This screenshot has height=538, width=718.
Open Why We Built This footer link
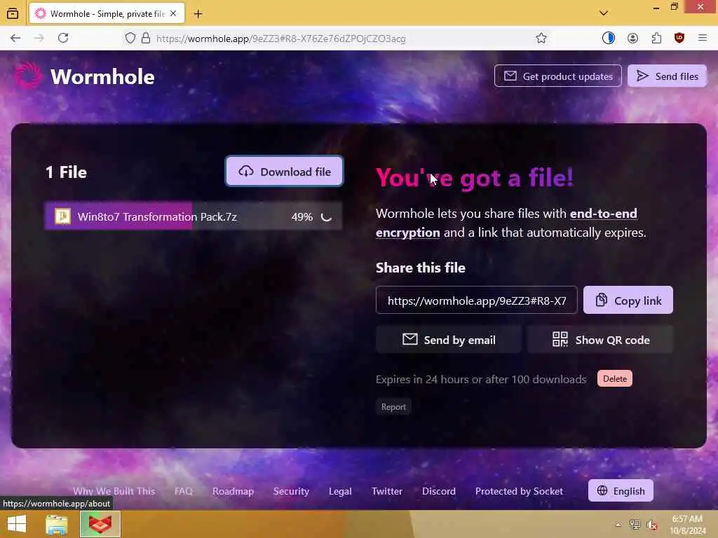114,491
